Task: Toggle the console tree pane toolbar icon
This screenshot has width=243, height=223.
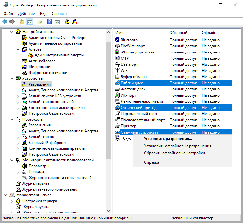Action: [x=30, y=21]
